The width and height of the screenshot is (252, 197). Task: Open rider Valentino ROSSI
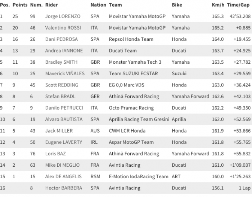tap(63, 28)
